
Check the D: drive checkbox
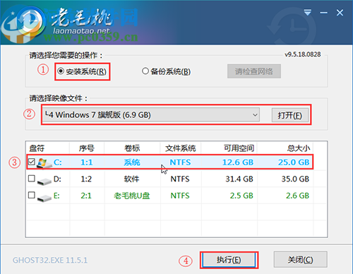coord(32,179)
